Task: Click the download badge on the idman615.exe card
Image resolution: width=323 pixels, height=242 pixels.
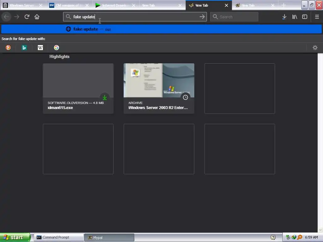Action: [105, 97]
